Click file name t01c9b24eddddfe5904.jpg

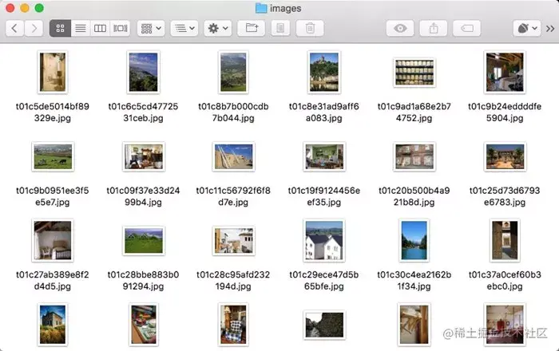505,112
